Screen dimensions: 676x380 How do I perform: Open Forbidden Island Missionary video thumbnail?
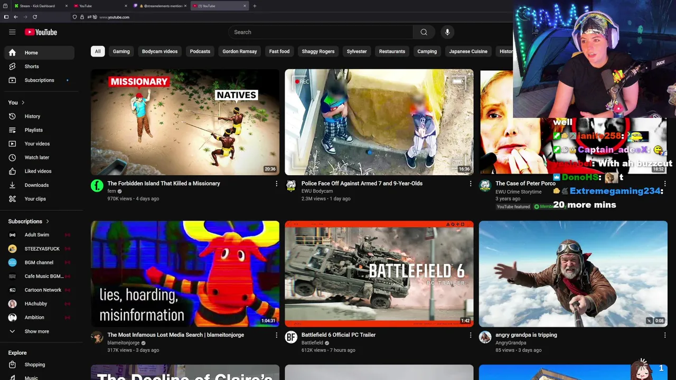coord(185,122)
